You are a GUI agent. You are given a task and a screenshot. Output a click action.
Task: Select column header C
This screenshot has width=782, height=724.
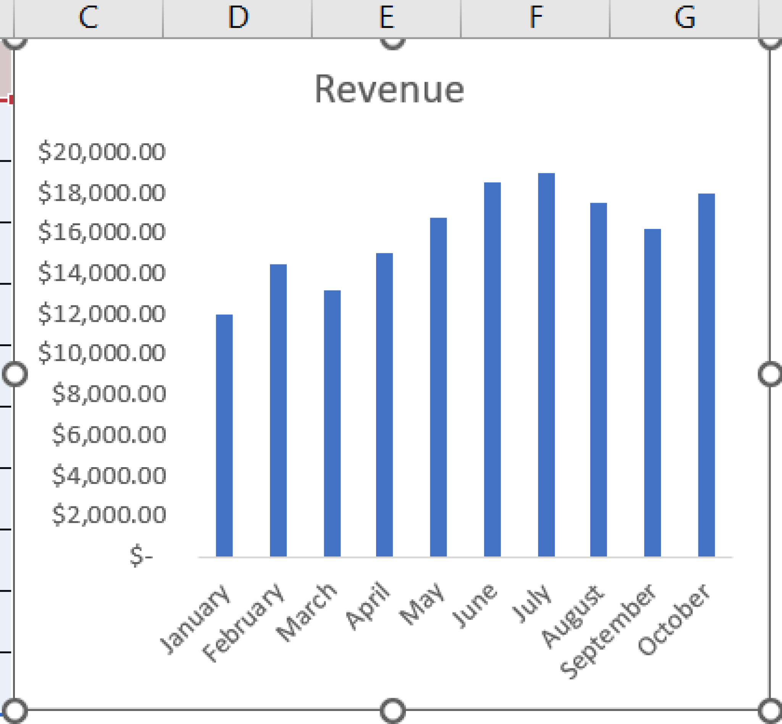(x=87, y=17)
